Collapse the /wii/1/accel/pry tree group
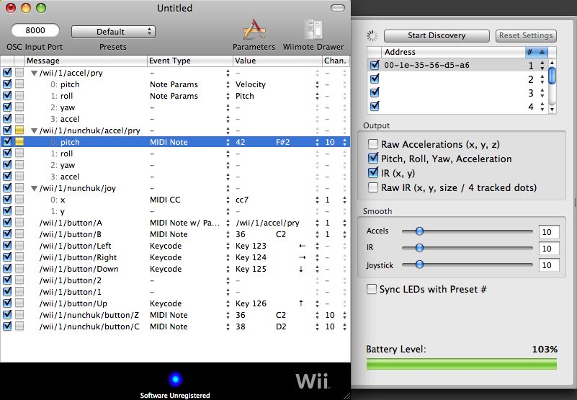 (33, 73)
